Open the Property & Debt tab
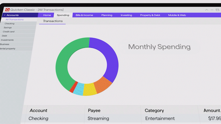221x124 pixels. (150, 15)
